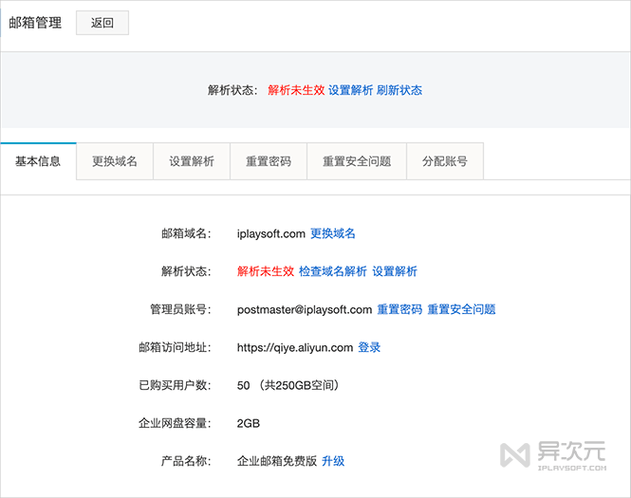Click the 企业邮箱免费版 product name text

(277, 461)
